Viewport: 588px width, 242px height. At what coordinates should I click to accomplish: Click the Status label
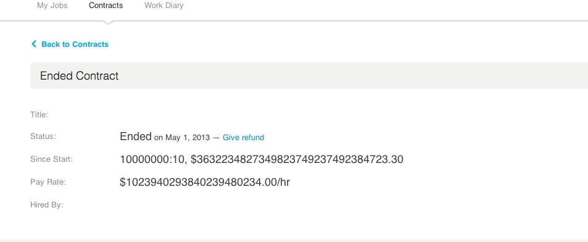pos(43,136)
